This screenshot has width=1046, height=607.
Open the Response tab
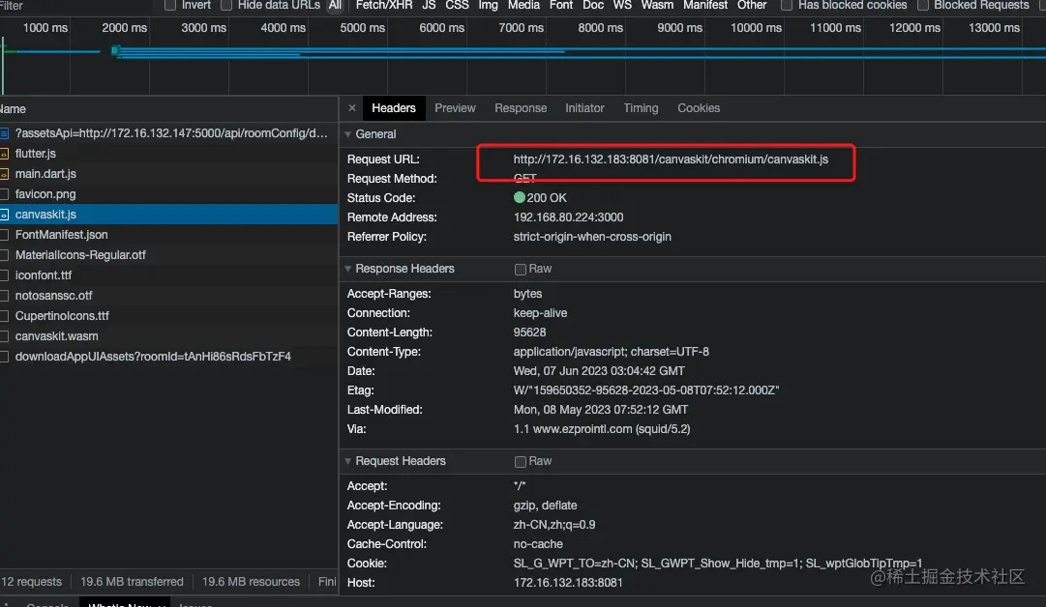pyautogui.click(x=521, y=108)
